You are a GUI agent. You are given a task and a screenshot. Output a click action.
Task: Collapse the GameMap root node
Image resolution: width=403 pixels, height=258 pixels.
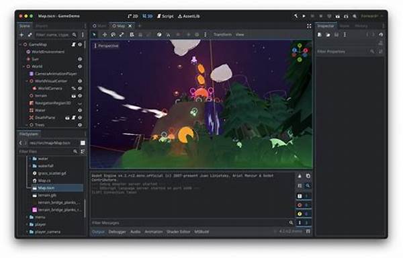[x=20, y=44]
